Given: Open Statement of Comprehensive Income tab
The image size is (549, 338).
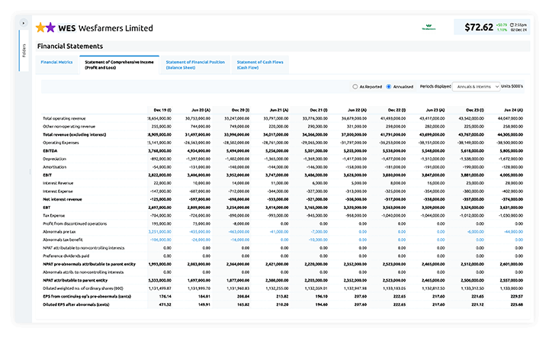Looking at the screenshot, I should click(116, 64).
